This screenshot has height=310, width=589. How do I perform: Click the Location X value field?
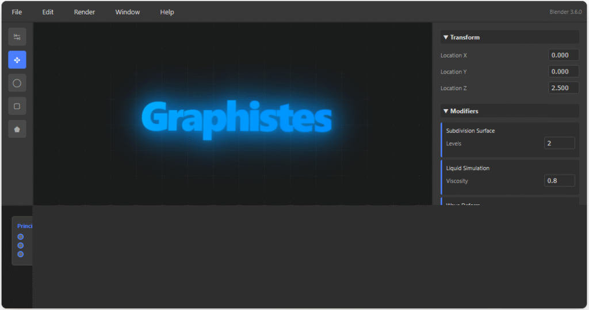pos(563,55)
